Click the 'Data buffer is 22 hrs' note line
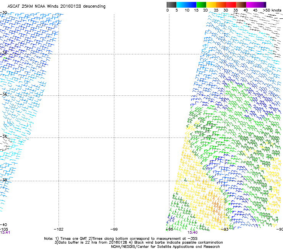Screen dimensions: 283x249 (x=138, y=242)
